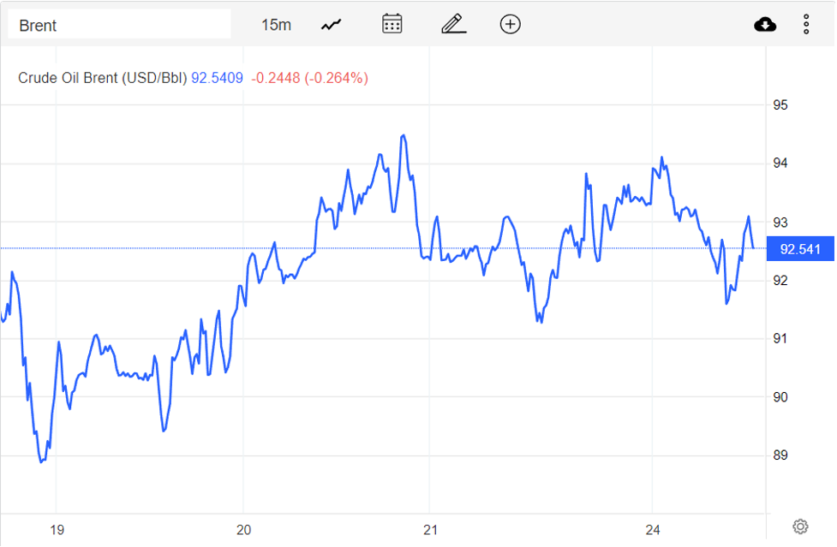This screenshot has height=547, width=837.
Task: Click the Brent symbol search field
Action: click(119, 25)
